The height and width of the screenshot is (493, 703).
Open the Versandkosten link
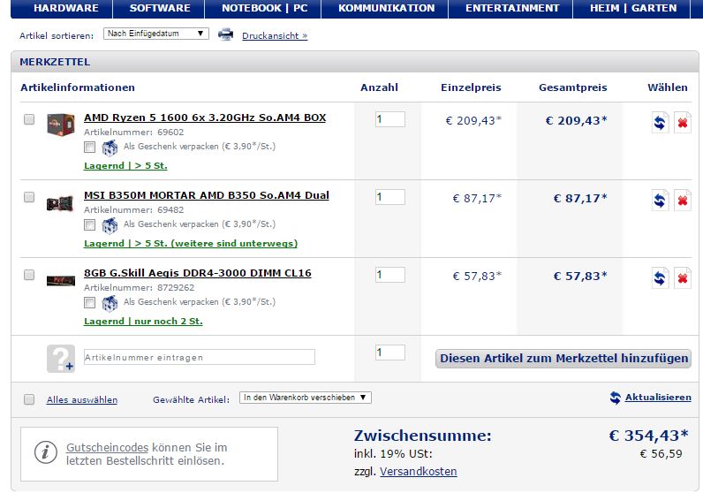tap(419, 472)
